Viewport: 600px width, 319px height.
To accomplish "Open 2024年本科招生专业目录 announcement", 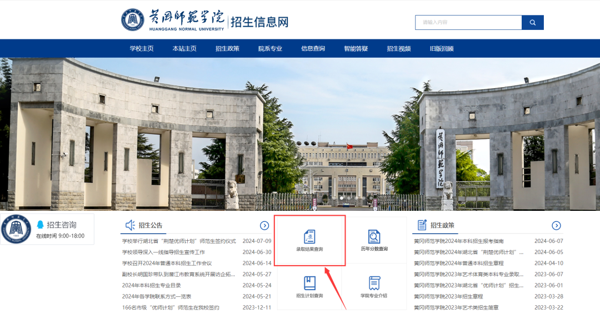I will (x=152, y=285).
